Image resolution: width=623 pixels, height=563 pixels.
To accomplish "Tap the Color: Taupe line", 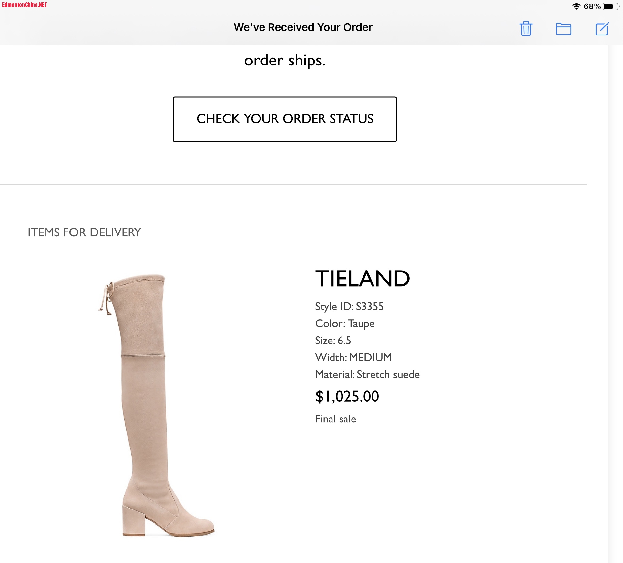I will (x=345, y=323).
